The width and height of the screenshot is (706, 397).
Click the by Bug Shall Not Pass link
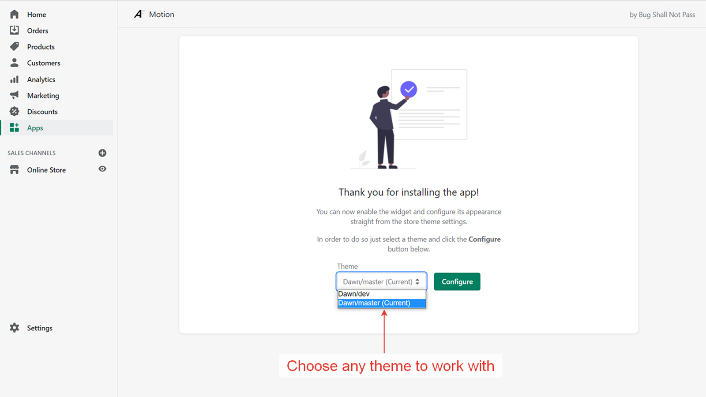(662, 14)
